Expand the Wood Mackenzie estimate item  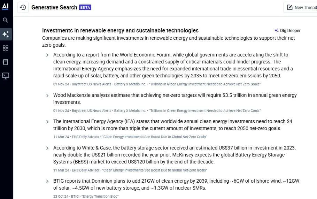(47, 95)
